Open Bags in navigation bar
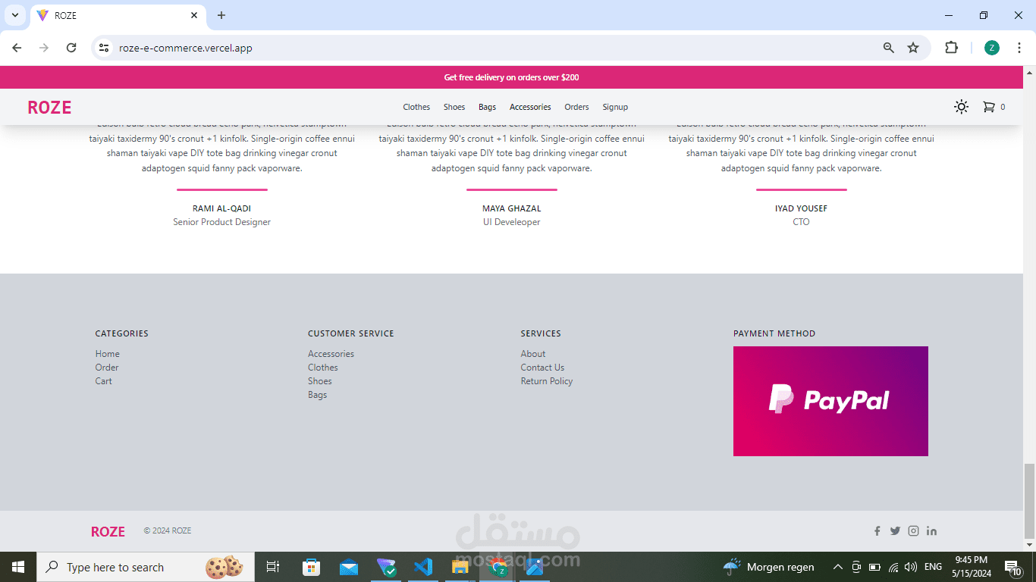The image size is (1036, 582). coord(488,107)
